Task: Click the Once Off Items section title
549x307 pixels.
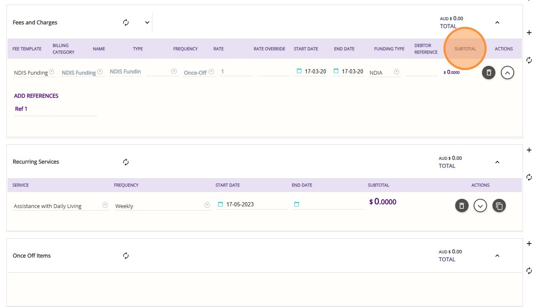Action: point(31,255)
